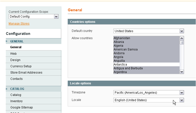Image resolution: width=196 pixels, height=113 pixels.
Task: Open the Current Configuration Scope dropdown
Action: (33, 17)
